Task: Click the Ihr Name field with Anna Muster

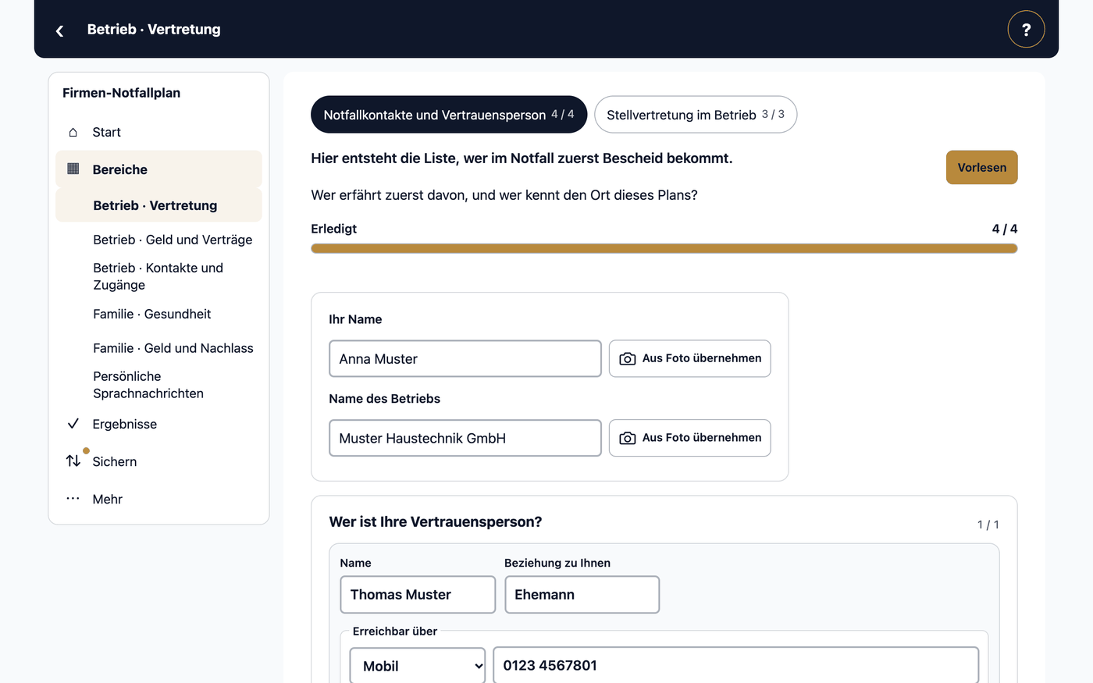Action: click(465, 359)
